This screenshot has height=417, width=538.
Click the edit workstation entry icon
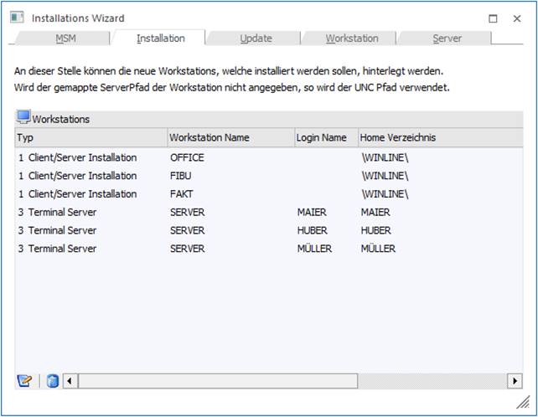(24, 381)
